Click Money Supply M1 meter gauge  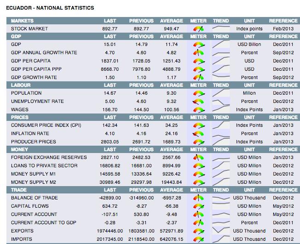(199, 174)
